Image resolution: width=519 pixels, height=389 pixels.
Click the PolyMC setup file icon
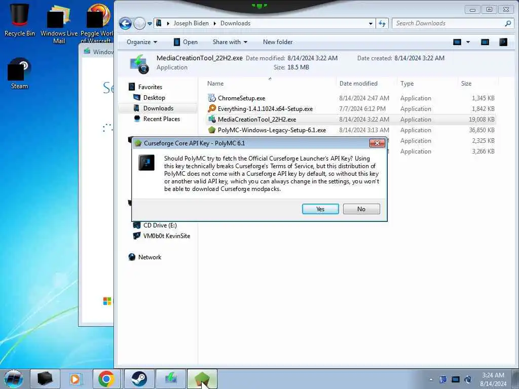(x=211, y=130)
